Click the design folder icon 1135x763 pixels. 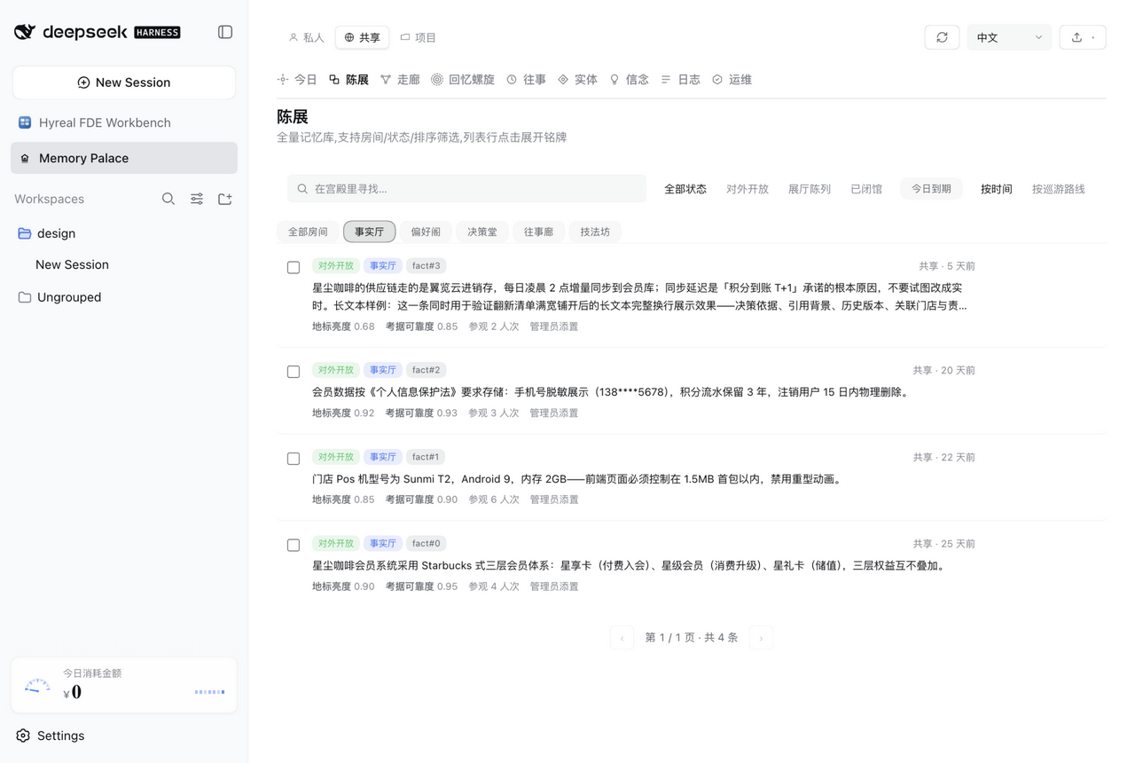tap(25, 233)
